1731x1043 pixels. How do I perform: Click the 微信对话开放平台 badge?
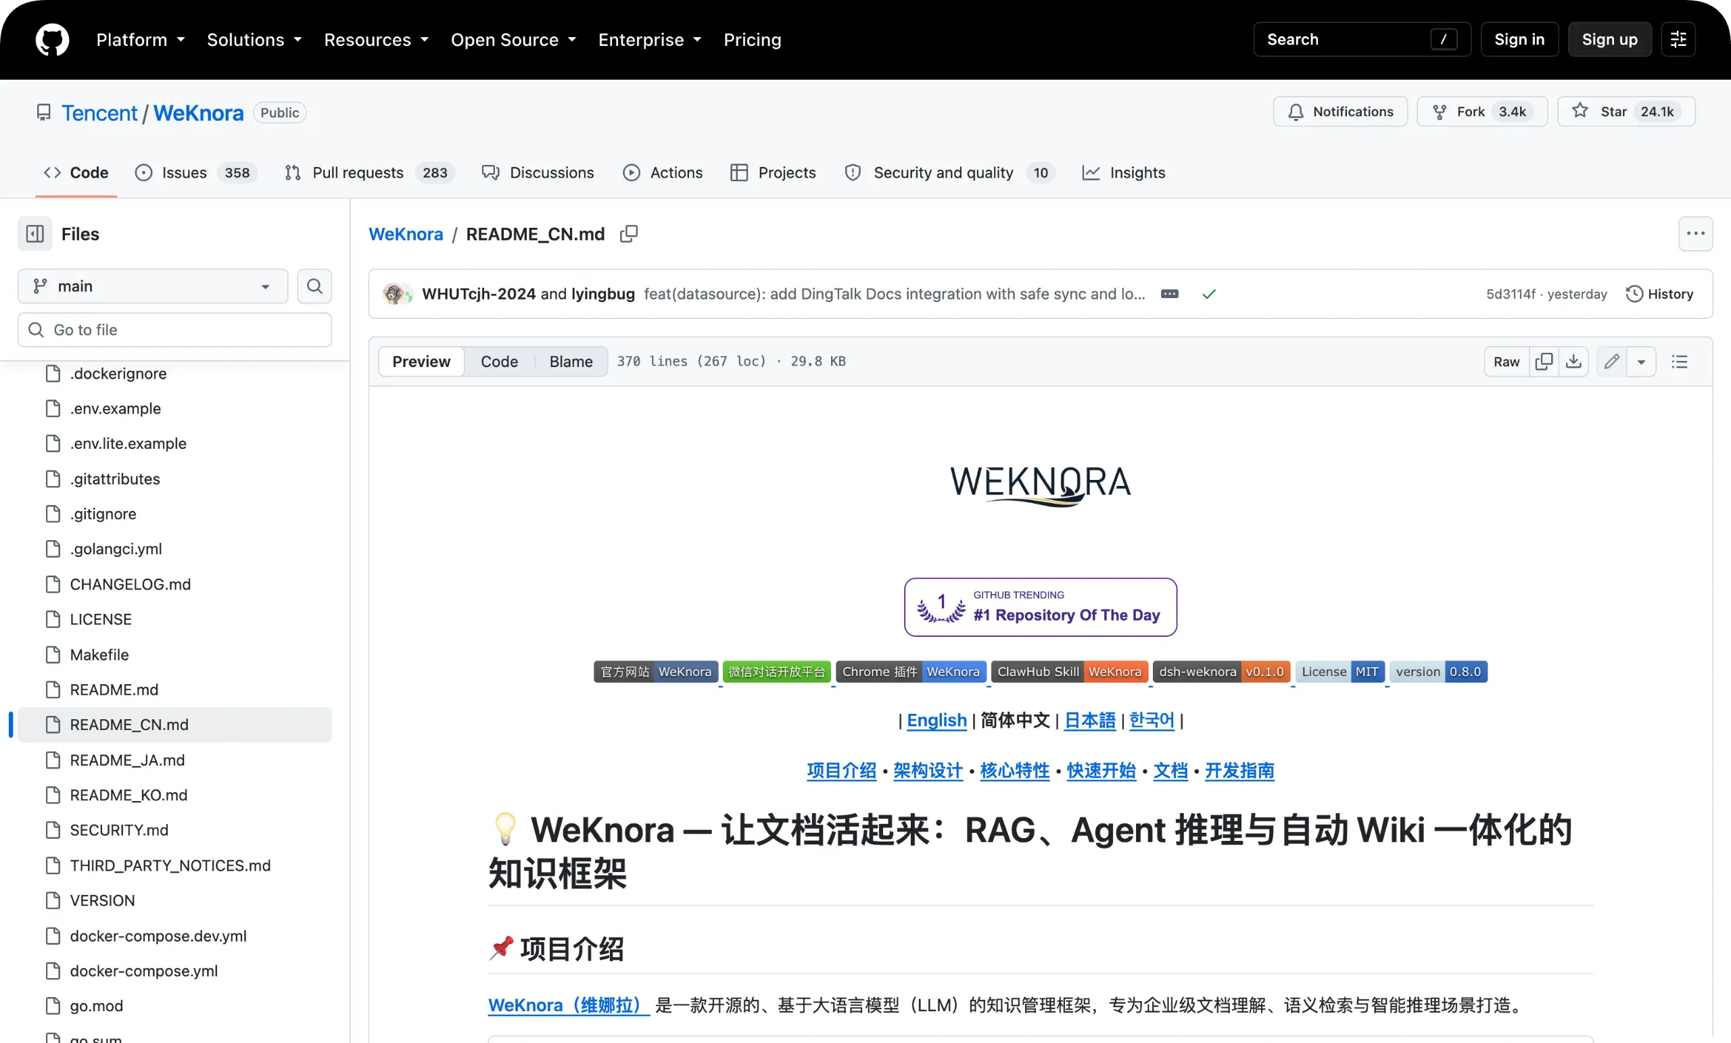tap(776, 671)
